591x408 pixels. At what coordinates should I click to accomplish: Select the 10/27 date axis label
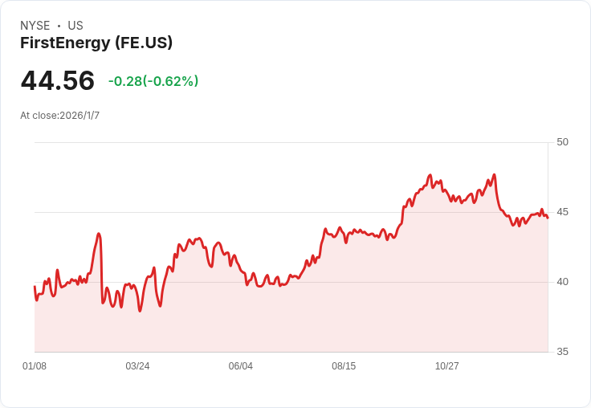coord(447,366)
